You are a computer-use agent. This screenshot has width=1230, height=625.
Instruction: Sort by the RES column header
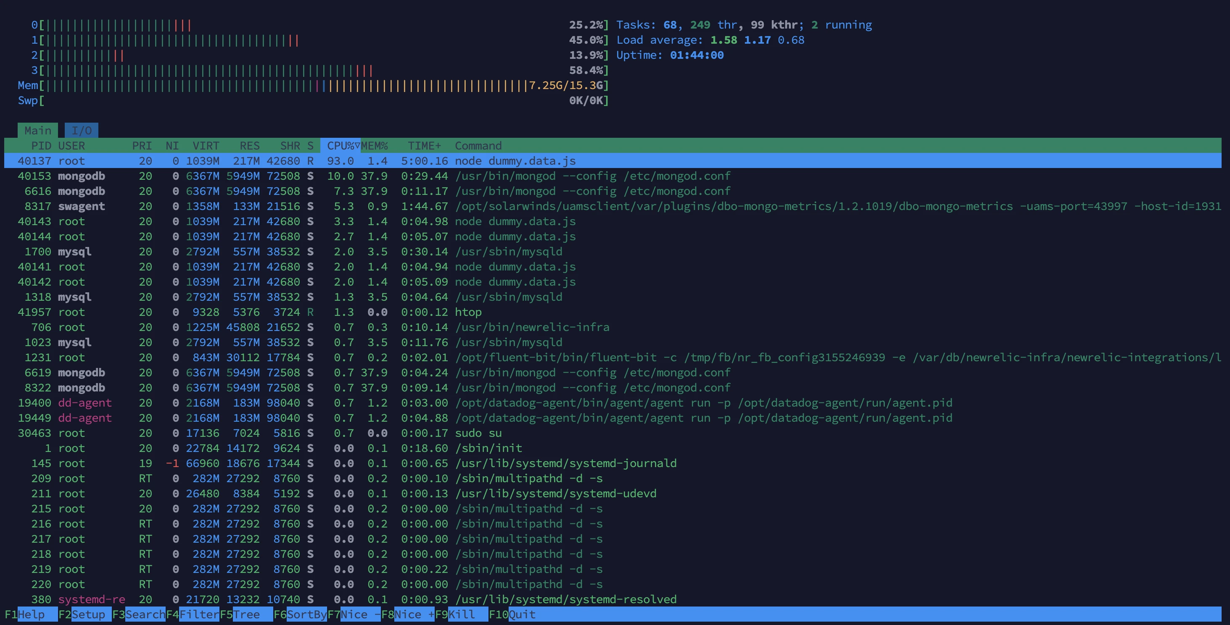pyautogui.click(x=250, y=145)
